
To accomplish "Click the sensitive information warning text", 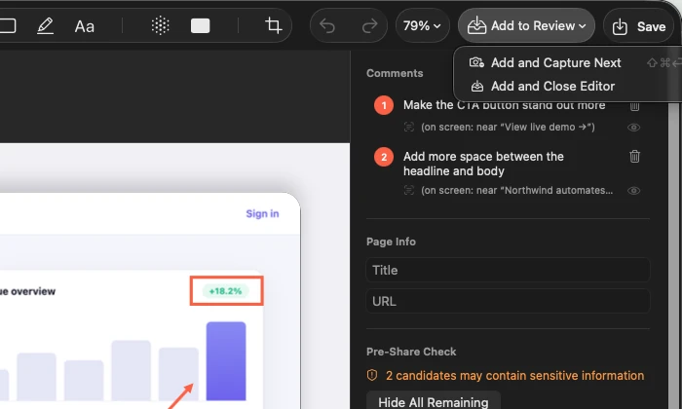I will [515, 376].
